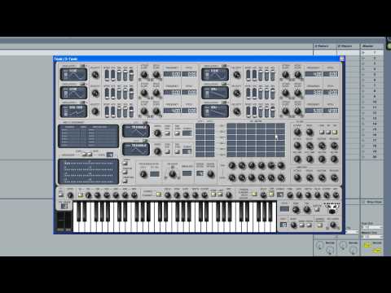Image resolution: width=391 pixels, height=293 pixels.
Task: Select second track header in Ableton session
Action: [348, 46]
